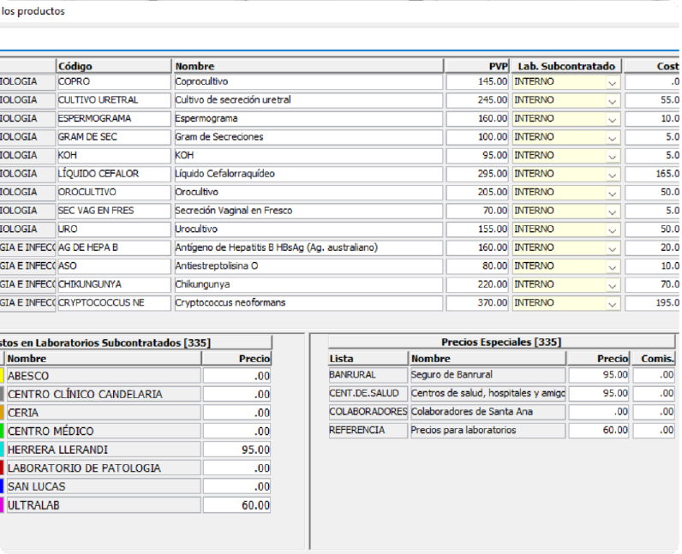This screenshot has width=682, height=554.
Task: Edit the REFERENCIA price field showing 60.00
Action: click(x=599, y=430)
